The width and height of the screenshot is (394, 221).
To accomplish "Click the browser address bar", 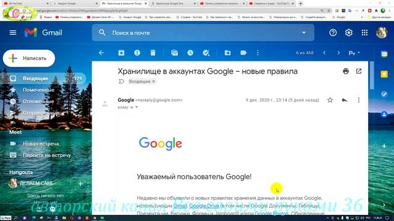I will pyautogui.click(x=176, y=11).
